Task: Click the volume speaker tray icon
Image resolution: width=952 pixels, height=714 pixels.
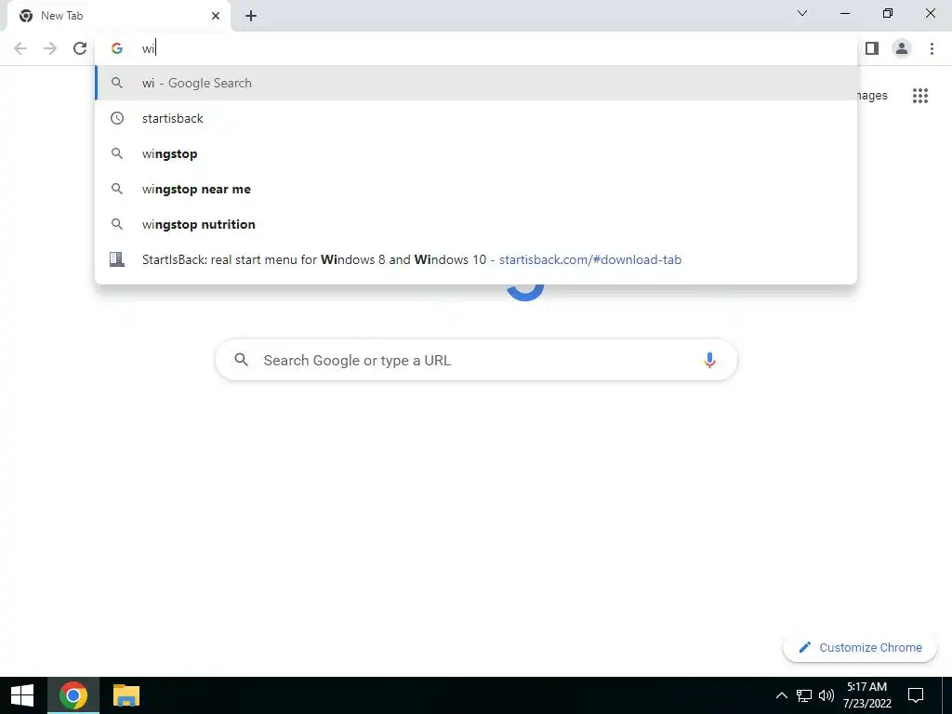Action: [826, 695]
